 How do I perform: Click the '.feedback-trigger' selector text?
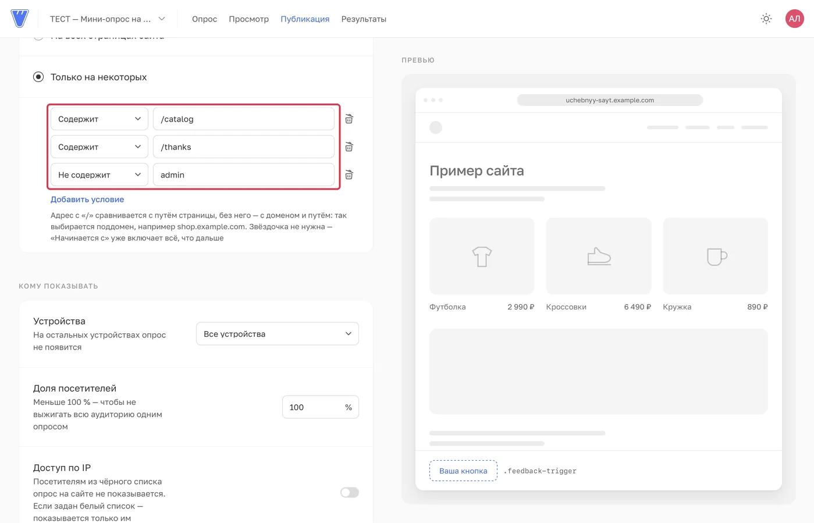540,471
